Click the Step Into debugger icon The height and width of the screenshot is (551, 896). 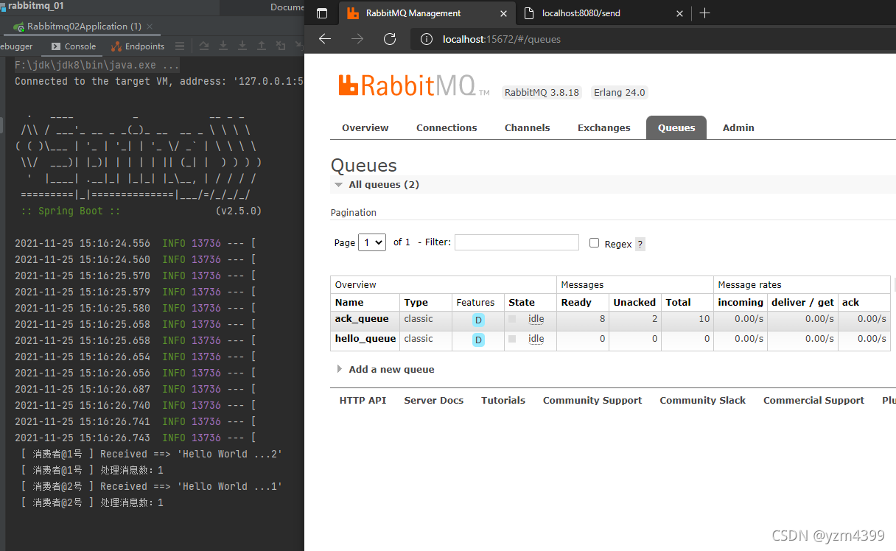(x=223, y=46)
